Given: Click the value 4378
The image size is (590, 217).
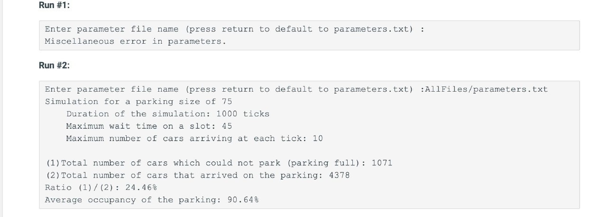Looking at the screenshot, I should pos(339,176).
